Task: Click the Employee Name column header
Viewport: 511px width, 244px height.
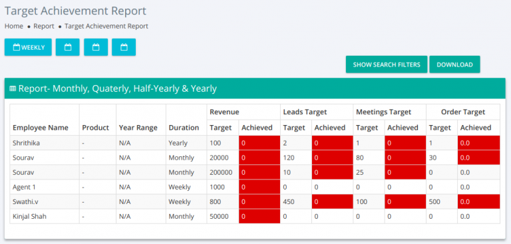Action: 41,128
